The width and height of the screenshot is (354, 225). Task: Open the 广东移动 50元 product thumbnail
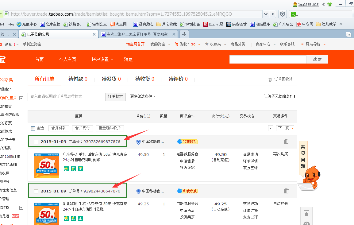47,165
